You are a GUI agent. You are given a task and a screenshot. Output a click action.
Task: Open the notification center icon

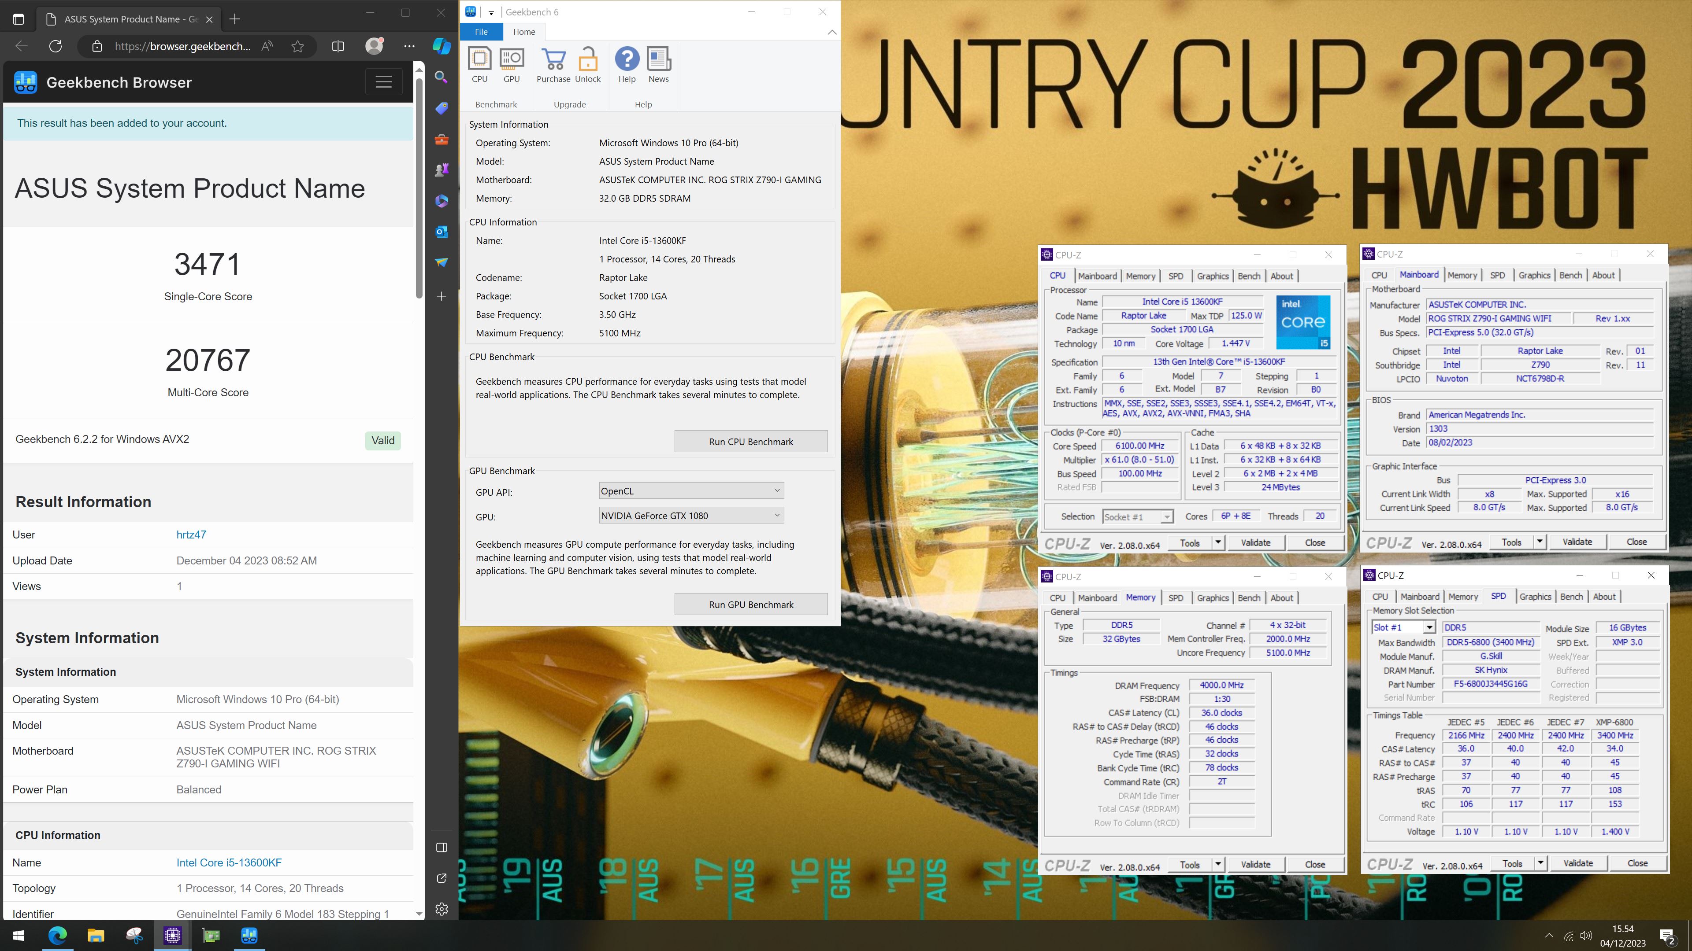[x=1667, y=936]
